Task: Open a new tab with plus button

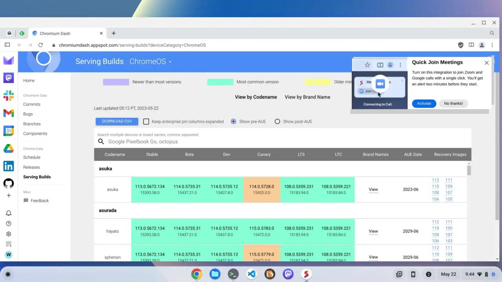Action: click(114, 33)
